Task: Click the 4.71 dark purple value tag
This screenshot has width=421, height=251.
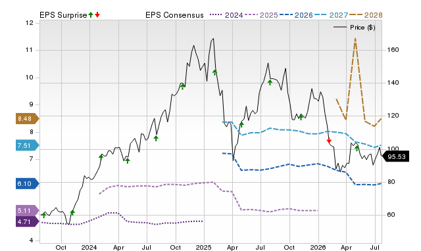Action: pyautogui.click(x=28, y=222)
